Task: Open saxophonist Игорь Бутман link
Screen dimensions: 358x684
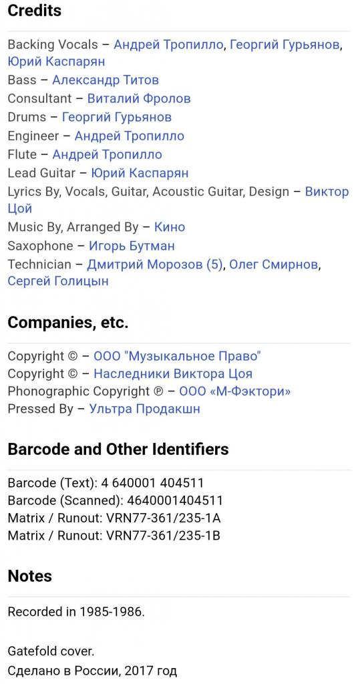Action: click(132, 246)
